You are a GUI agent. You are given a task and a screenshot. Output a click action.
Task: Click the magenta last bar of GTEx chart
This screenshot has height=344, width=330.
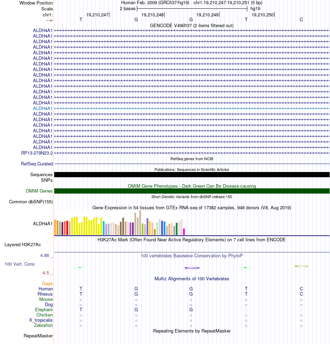tap(184, 232)
